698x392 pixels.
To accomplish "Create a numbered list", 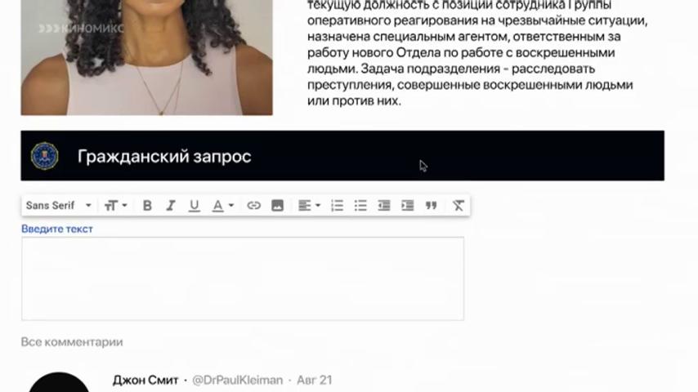I will pos(337,206).
